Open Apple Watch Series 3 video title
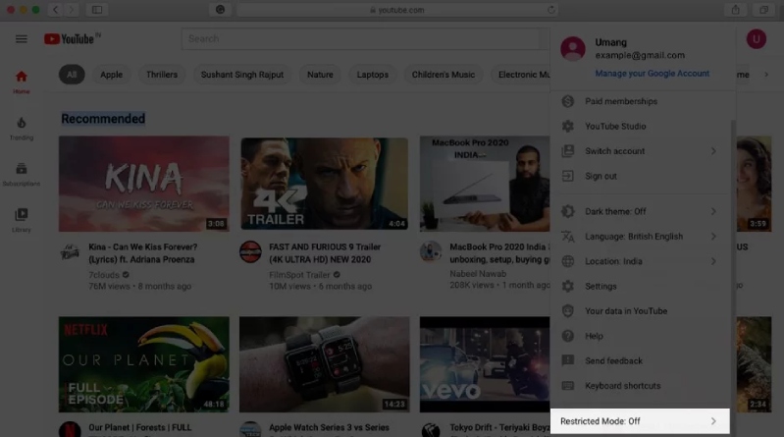Screen dimensions: 784x437 coord(329,428)
